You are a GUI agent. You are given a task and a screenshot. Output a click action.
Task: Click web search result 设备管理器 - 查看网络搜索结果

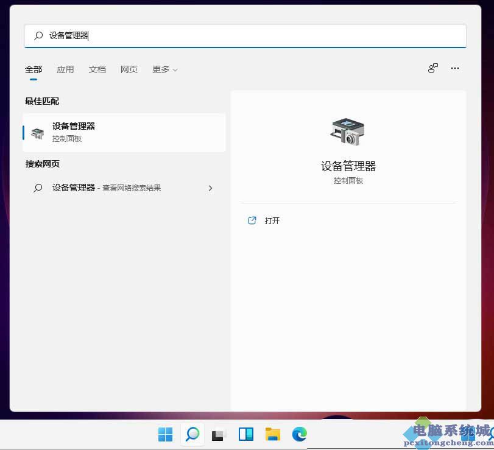[124, 188]
